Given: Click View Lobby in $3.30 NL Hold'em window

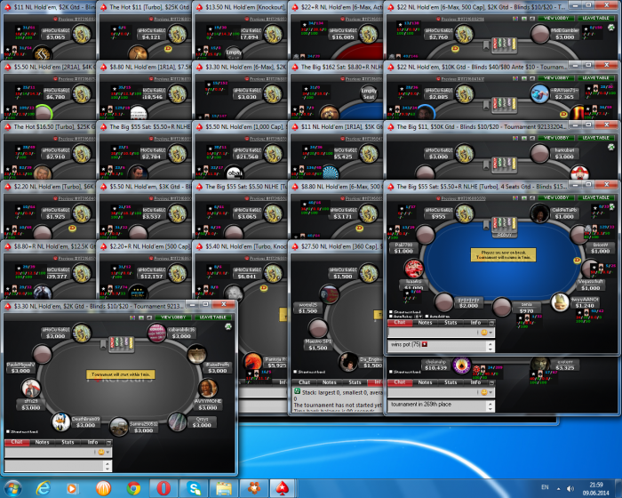Looking at the screenshot, I should coord(173,317).
